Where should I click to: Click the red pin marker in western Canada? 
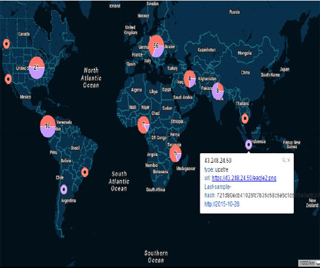click(6, 44)
